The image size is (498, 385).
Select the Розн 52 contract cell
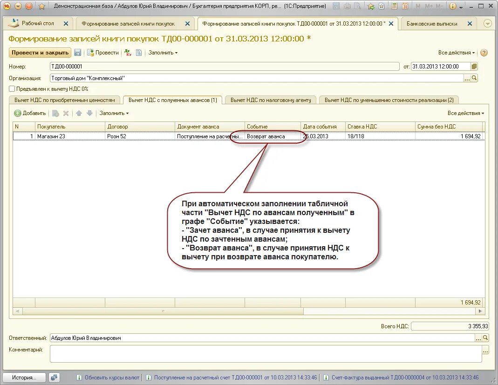click(140, 136)
